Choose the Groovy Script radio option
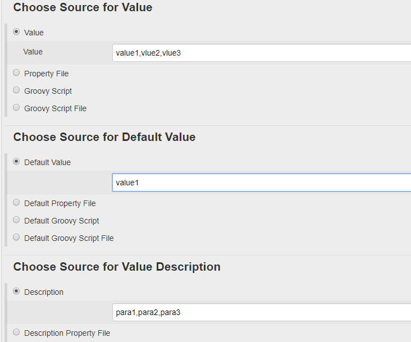411x342 pixels. (16, 90)
